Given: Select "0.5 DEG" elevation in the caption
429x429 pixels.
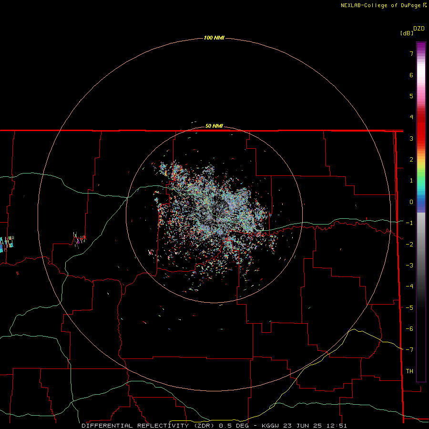Looking at the screenshot, I should (x=234, y=426).
